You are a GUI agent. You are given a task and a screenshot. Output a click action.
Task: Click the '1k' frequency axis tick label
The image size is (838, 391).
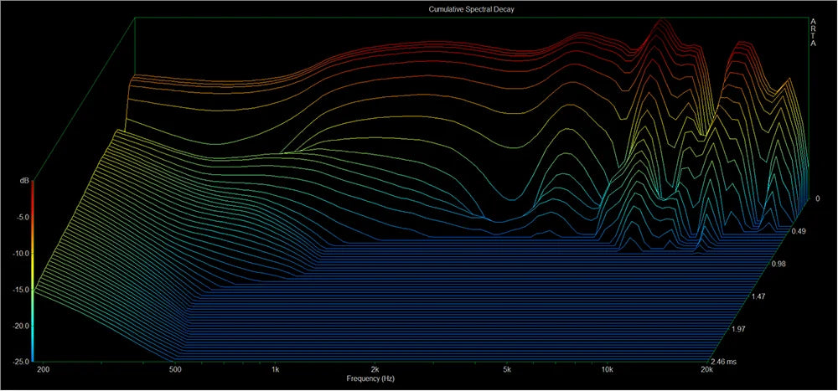point(275,369)
